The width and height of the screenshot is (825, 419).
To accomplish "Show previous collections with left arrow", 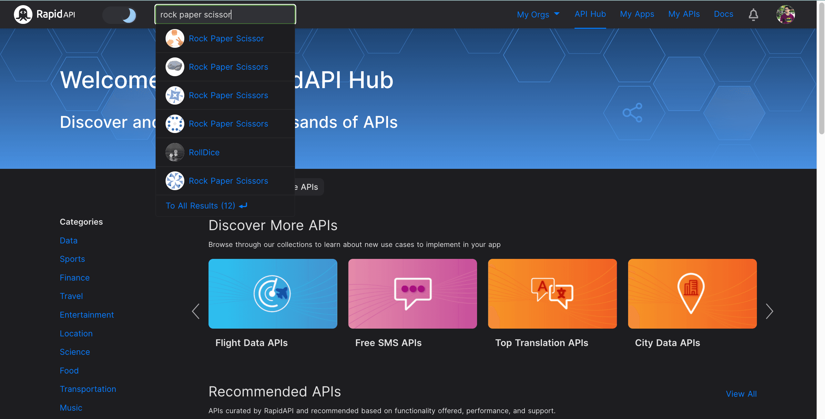I will click(196, 311).
